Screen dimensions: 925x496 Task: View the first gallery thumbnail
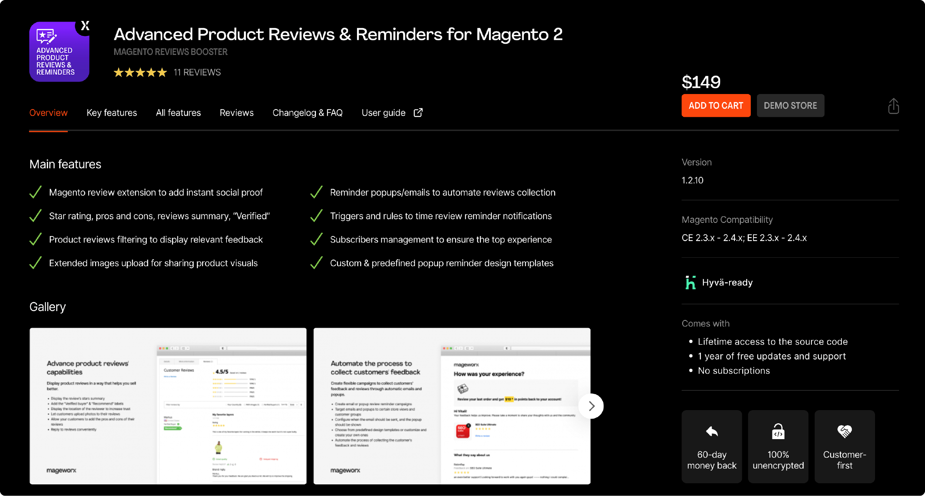point(168,405)
